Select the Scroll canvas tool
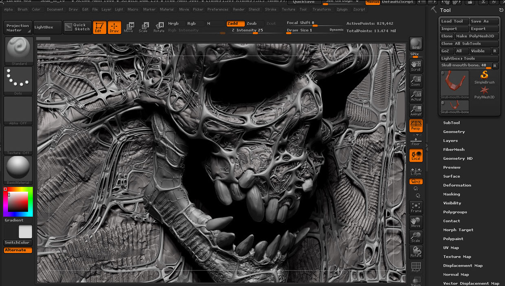Viewport: 505px width, 286px height. coord(416,66)
